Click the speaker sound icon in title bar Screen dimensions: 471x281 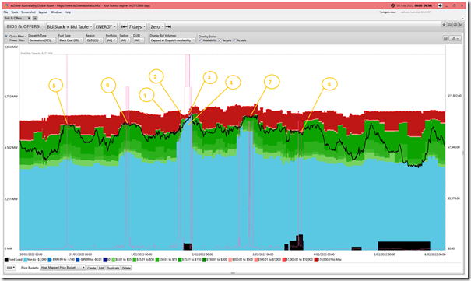coord(440,5)
